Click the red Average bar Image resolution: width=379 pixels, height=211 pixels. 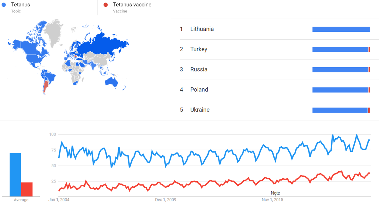click(27, 189)
